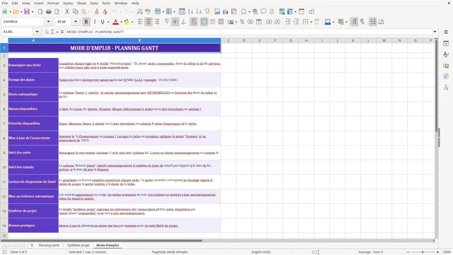Open the Format menu

coord(53,3)
